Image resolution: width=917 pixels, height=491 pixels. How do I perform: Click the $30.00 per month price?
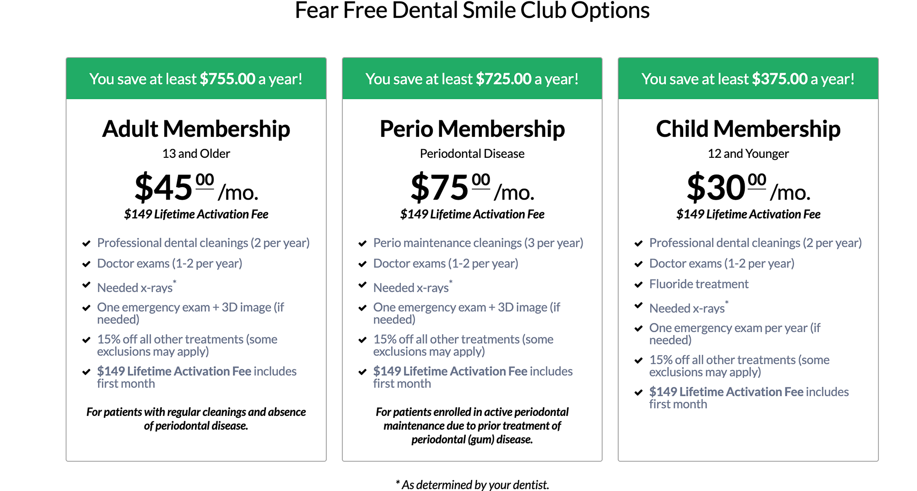click(748, 188)
